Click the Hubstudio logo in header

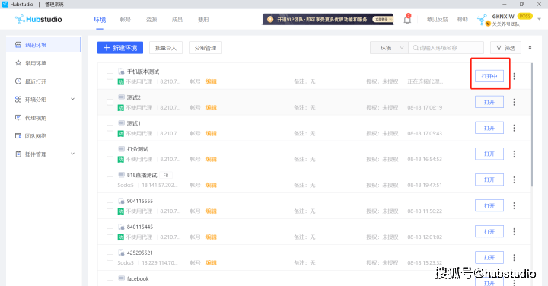[39, 19]
